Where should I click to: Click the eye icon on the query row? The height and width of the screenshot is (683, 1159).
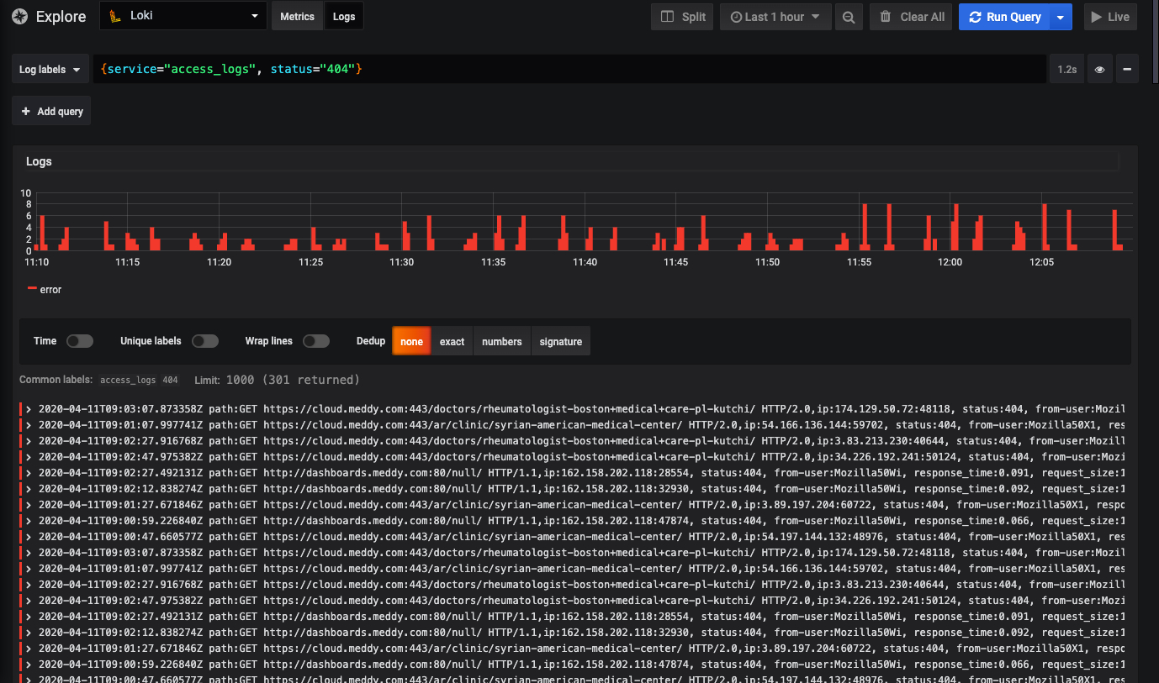click(1099, 70)
